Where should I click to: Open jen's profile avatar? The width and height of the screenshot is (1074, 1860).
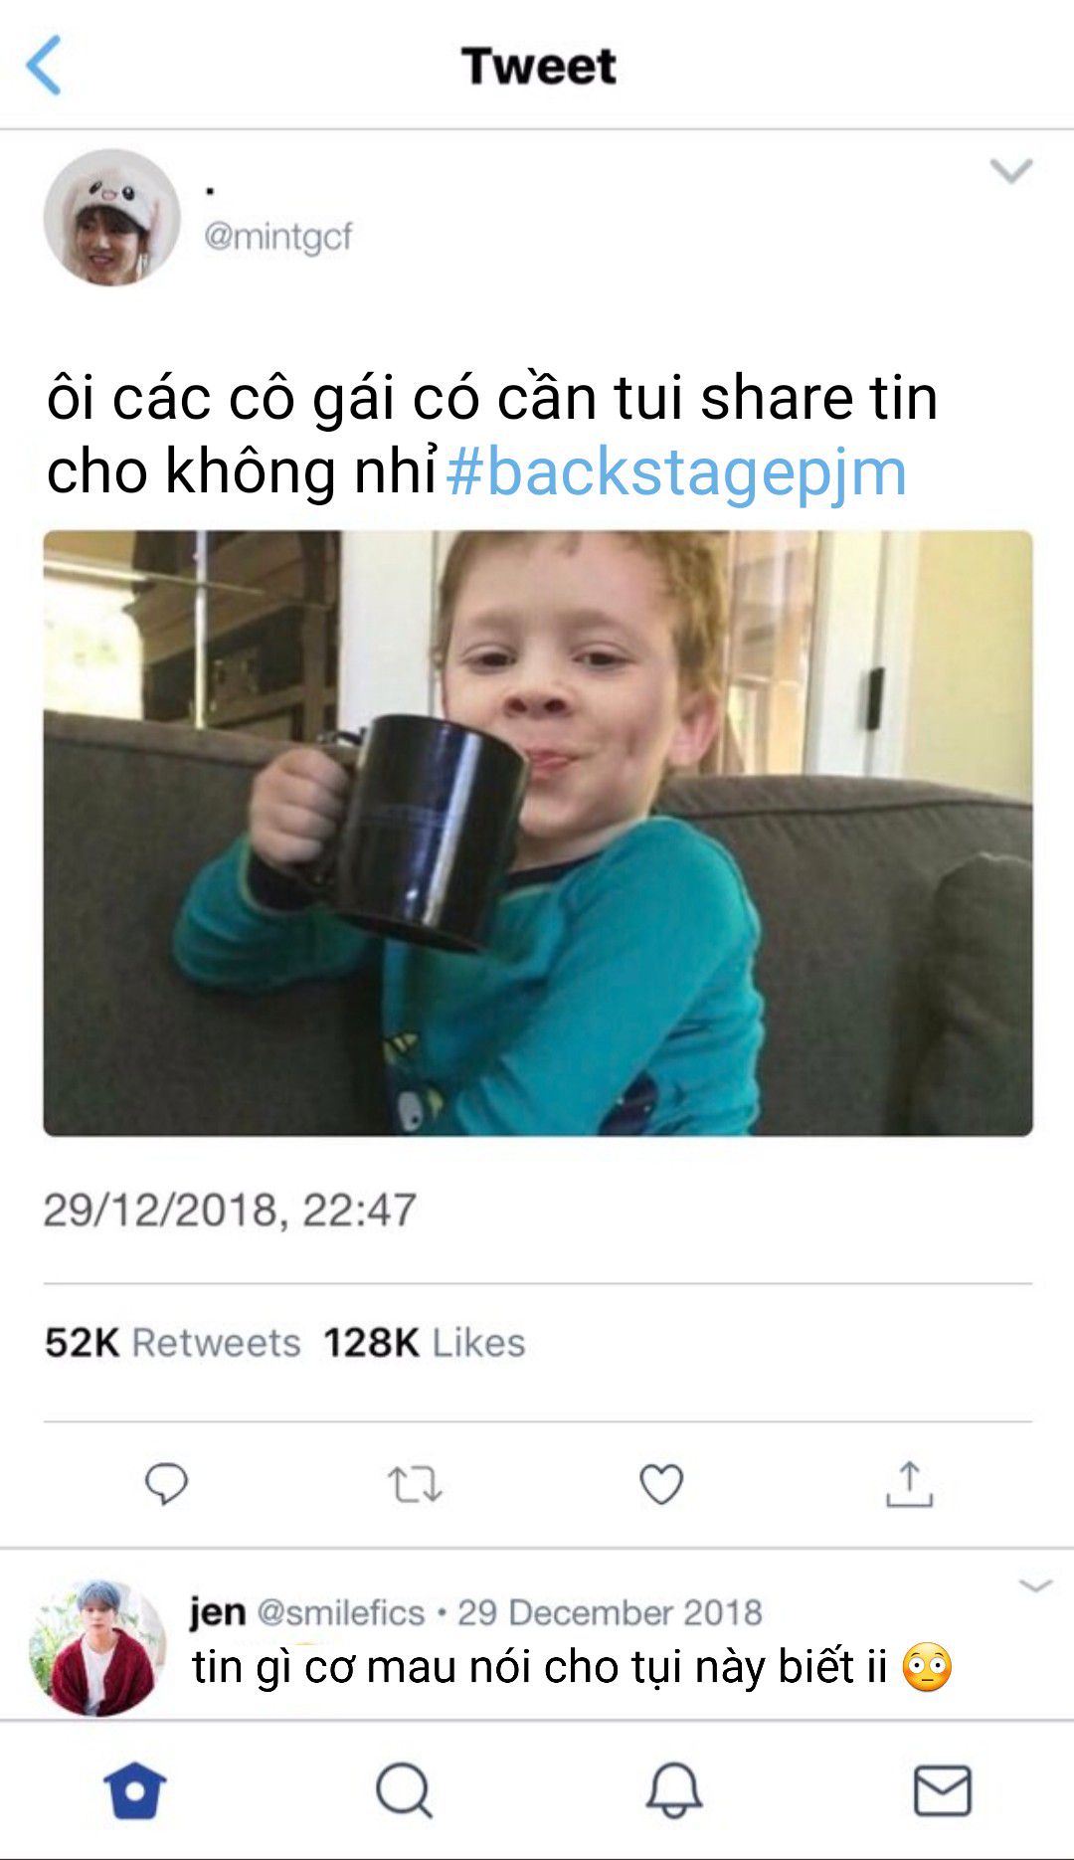[x=97, y=1648]
